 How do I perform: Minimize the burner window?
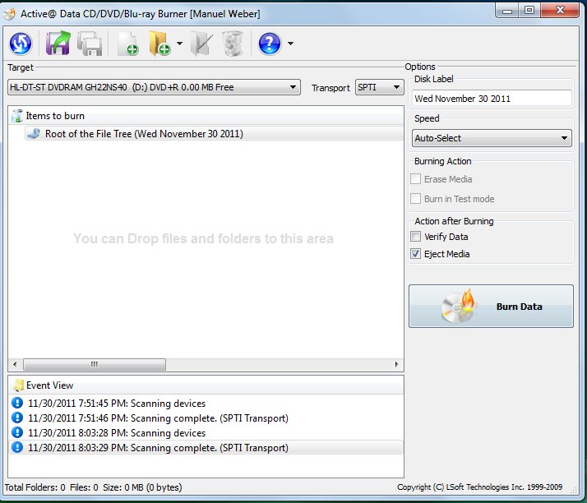click(x=507, y=11)
